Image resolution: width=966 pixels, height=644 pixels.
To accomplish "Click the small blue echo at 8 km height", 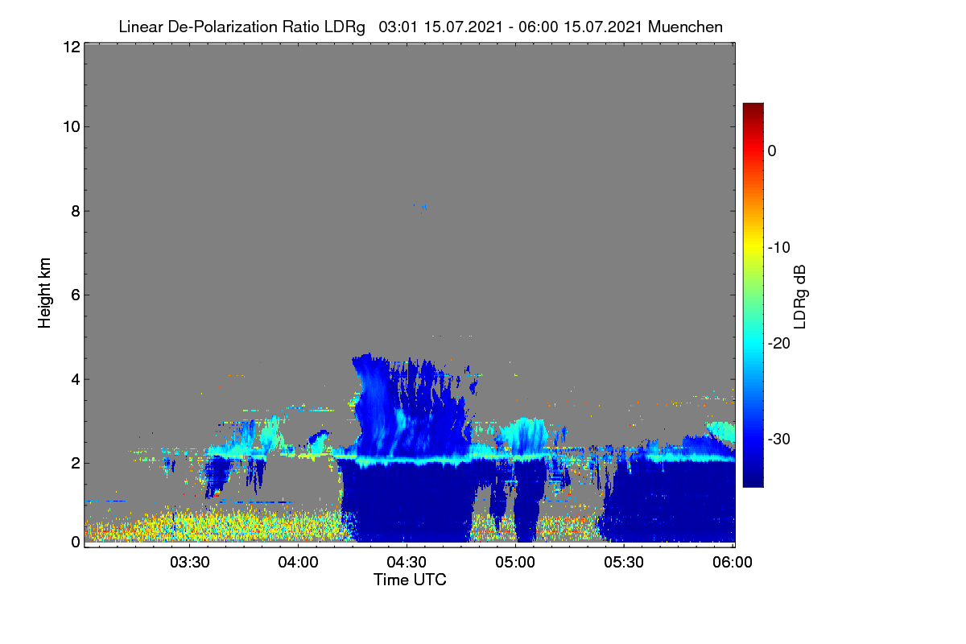I will [x=421, y=207].
